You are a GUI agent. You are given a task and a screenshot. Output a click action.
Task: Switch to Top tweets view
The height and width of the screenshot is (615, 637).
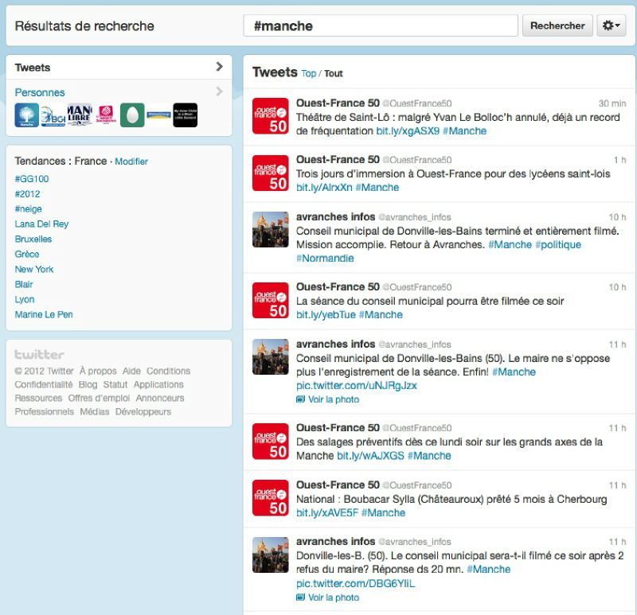(x=308, y=73)
